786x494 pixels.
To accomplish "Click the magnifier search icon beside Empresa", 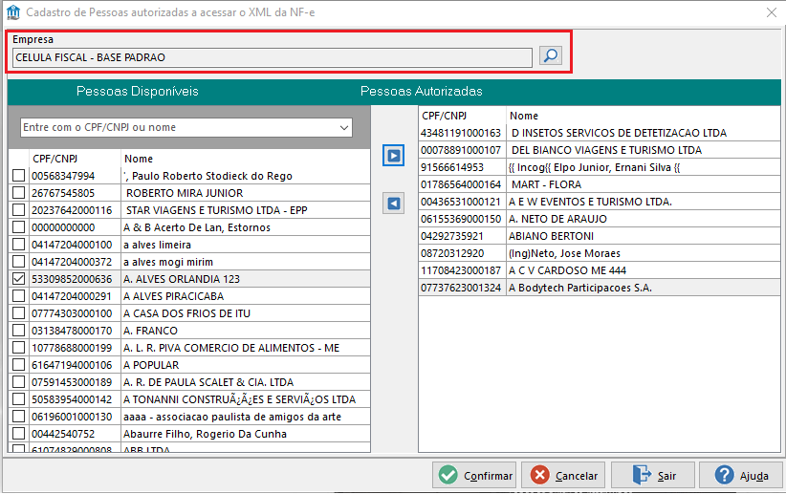I will click(551, 55).
